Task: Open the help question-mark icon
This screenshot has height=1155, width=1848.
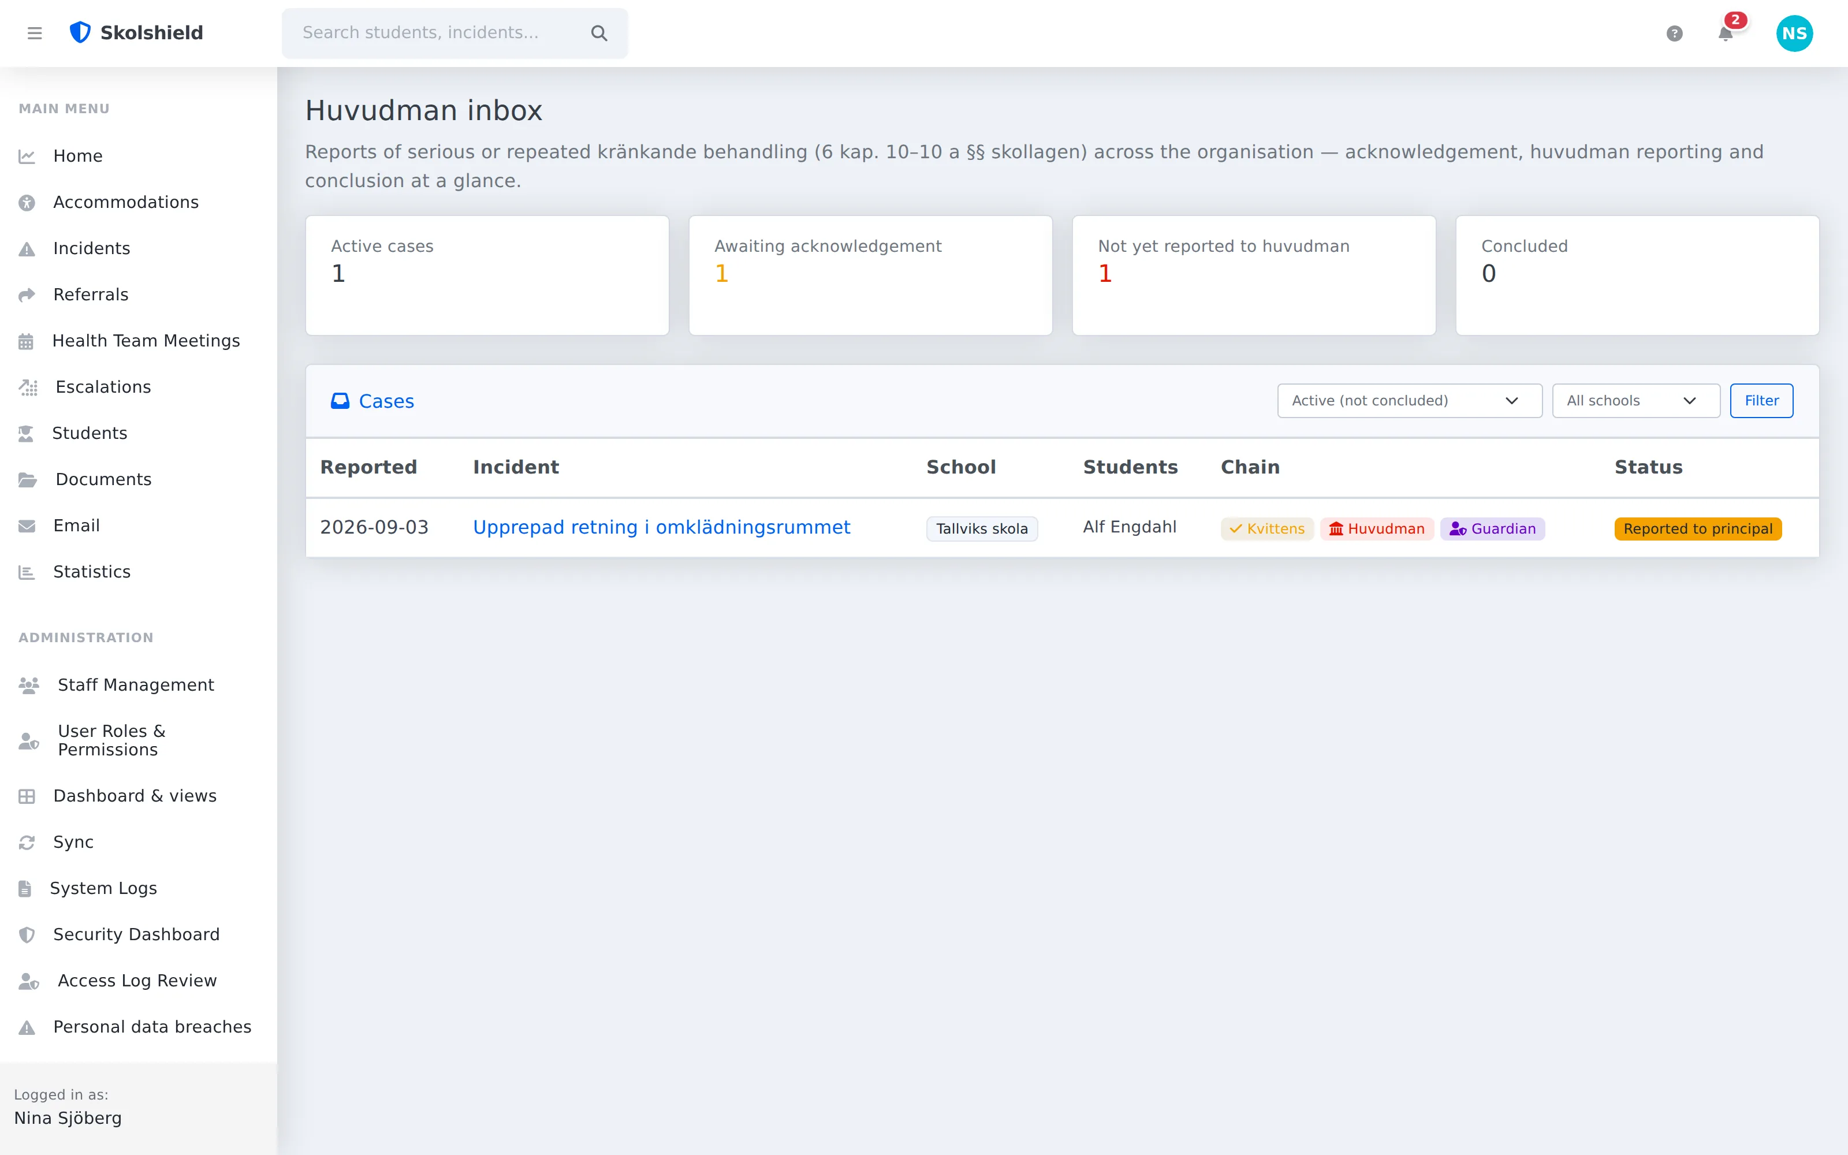Action: 1674,33
